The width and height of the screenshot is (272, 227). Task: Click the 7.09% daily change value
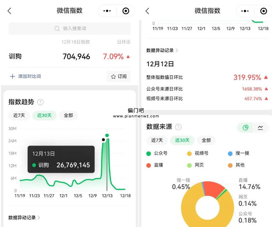(x=113, y=57)
